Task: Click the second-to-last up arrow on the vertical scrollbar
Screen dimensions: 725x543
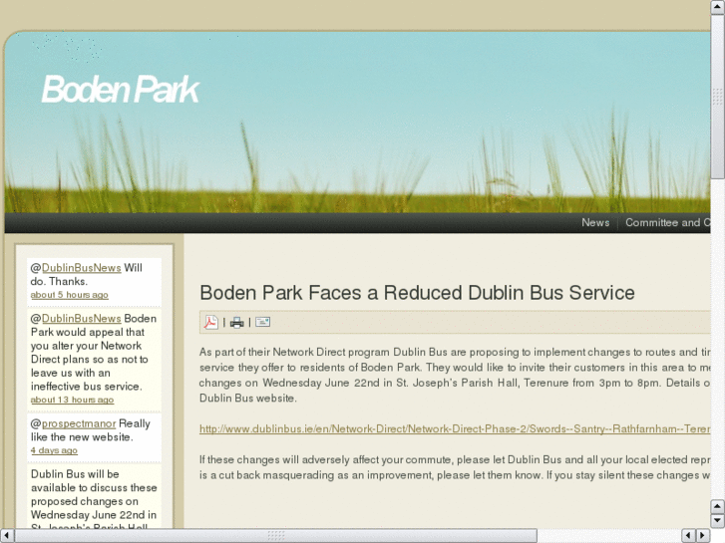Action: pos(717,506)
